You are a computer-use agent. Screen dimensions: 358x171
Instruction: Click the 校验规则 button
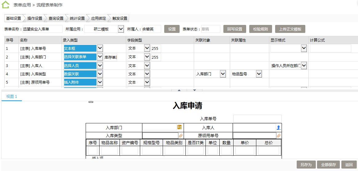point(260,29)
